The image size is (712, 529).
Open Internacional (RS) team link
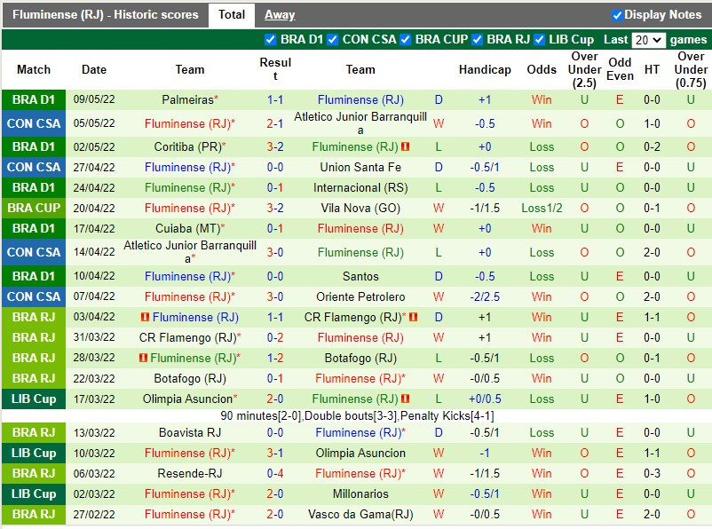[360, 187]
